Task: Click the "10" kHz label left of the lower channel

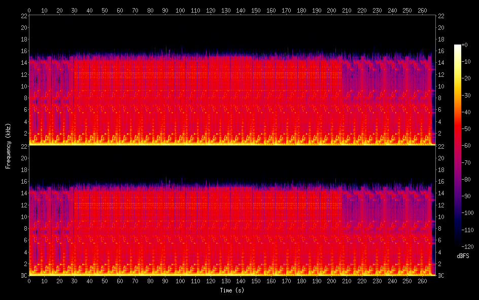Action: [x=23, y=217]
